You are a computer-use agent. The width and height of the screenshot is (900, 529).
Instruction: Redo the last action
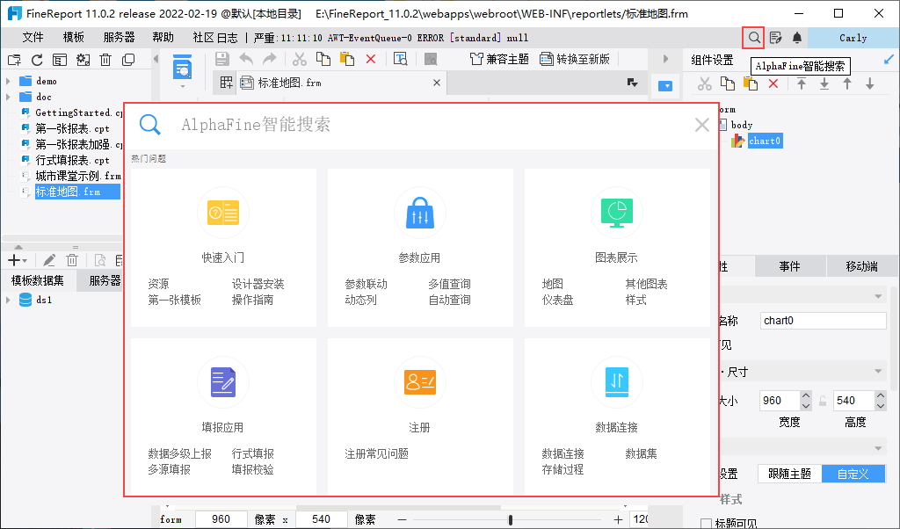(x=269, y=59)
